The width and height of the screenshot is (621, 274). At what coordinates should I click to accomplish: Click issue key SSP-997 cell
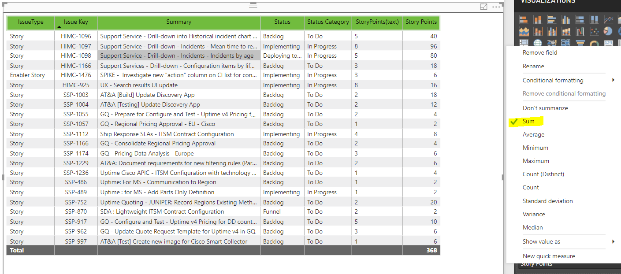(x=76, y=241)
